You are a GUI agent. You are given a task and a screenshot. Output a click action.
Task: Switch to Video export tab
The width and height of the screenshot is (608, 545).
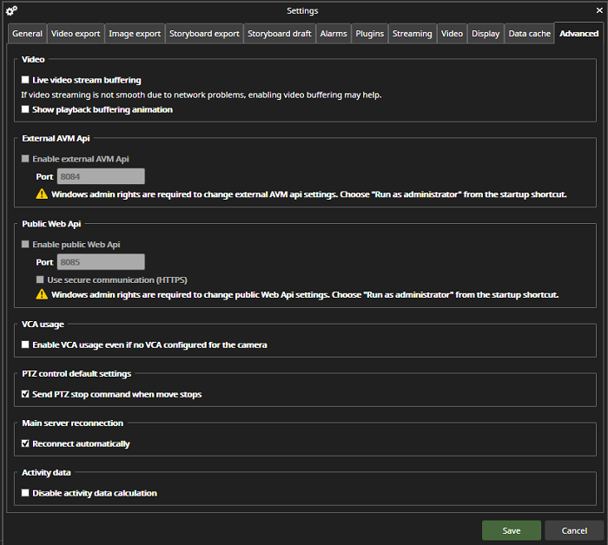pyautogui.click(x=76, y=34)
